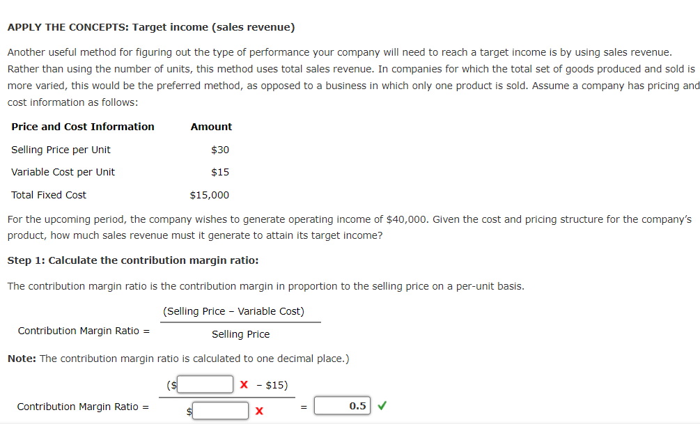Click the $15,000 fixed cost value

click(x=210, y=195)
